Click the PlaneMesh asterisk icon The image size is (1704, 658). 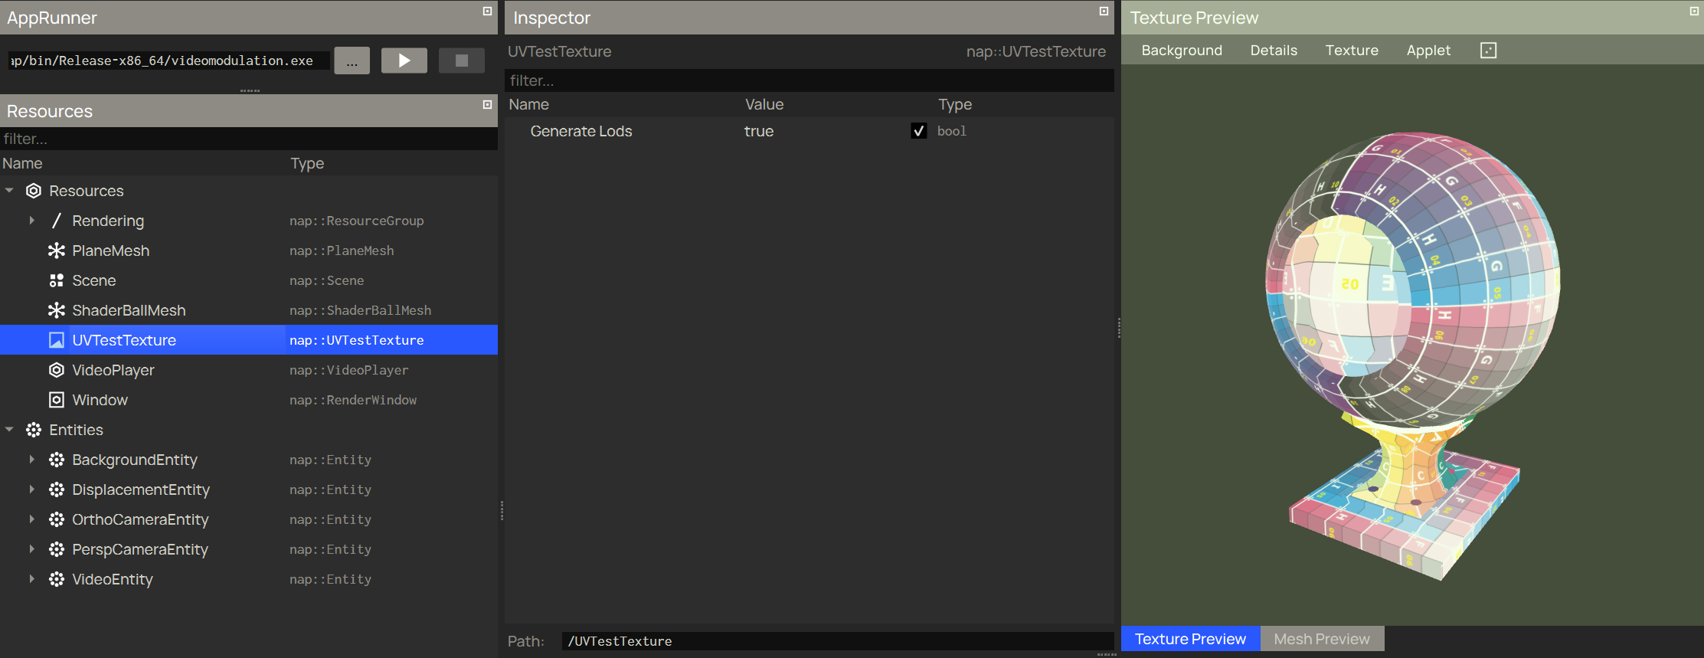57,250
